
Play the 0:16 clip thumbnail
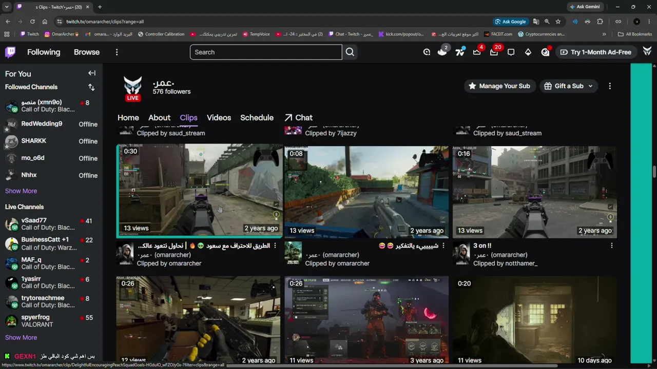tap(534, 192)
